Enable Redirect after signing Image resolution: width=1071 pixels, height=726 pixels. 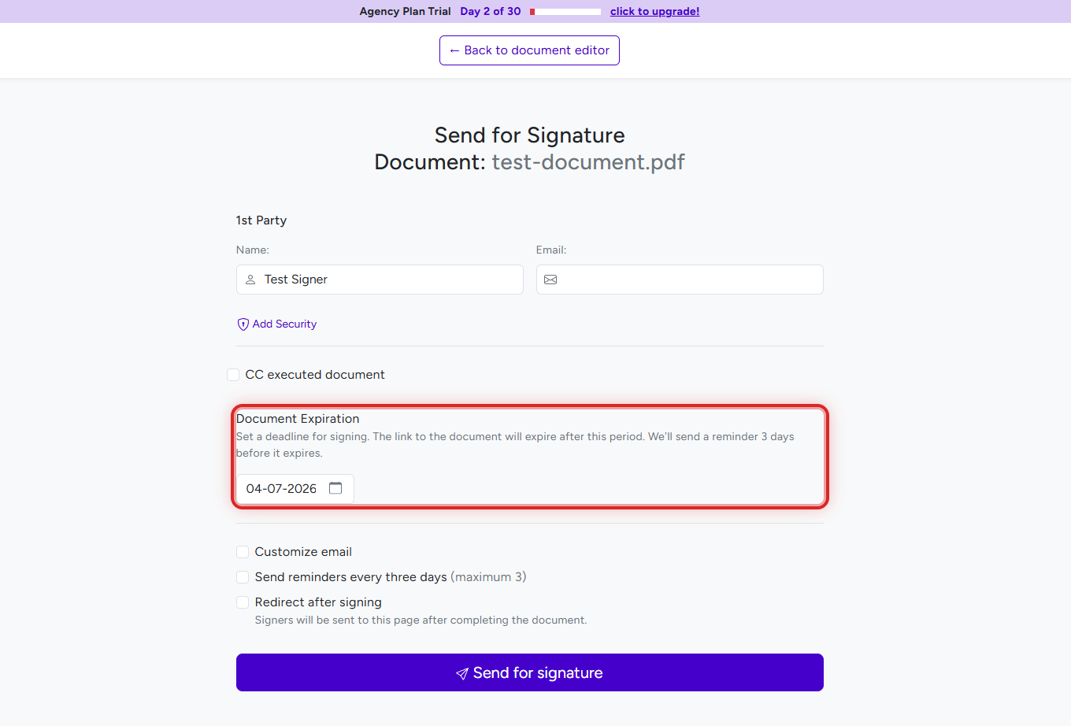(243, 602)
